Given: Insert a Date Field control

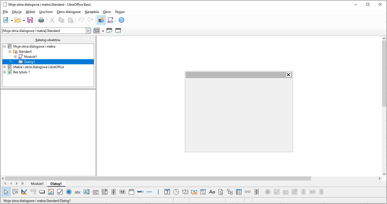Looking at the screenshot, I should [167, 192].
